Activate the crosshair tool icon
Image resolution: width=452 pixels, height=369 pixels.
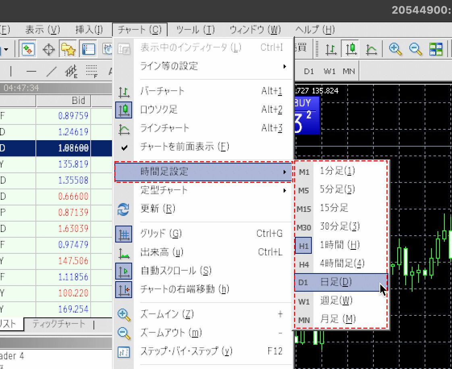click(48, 49)
